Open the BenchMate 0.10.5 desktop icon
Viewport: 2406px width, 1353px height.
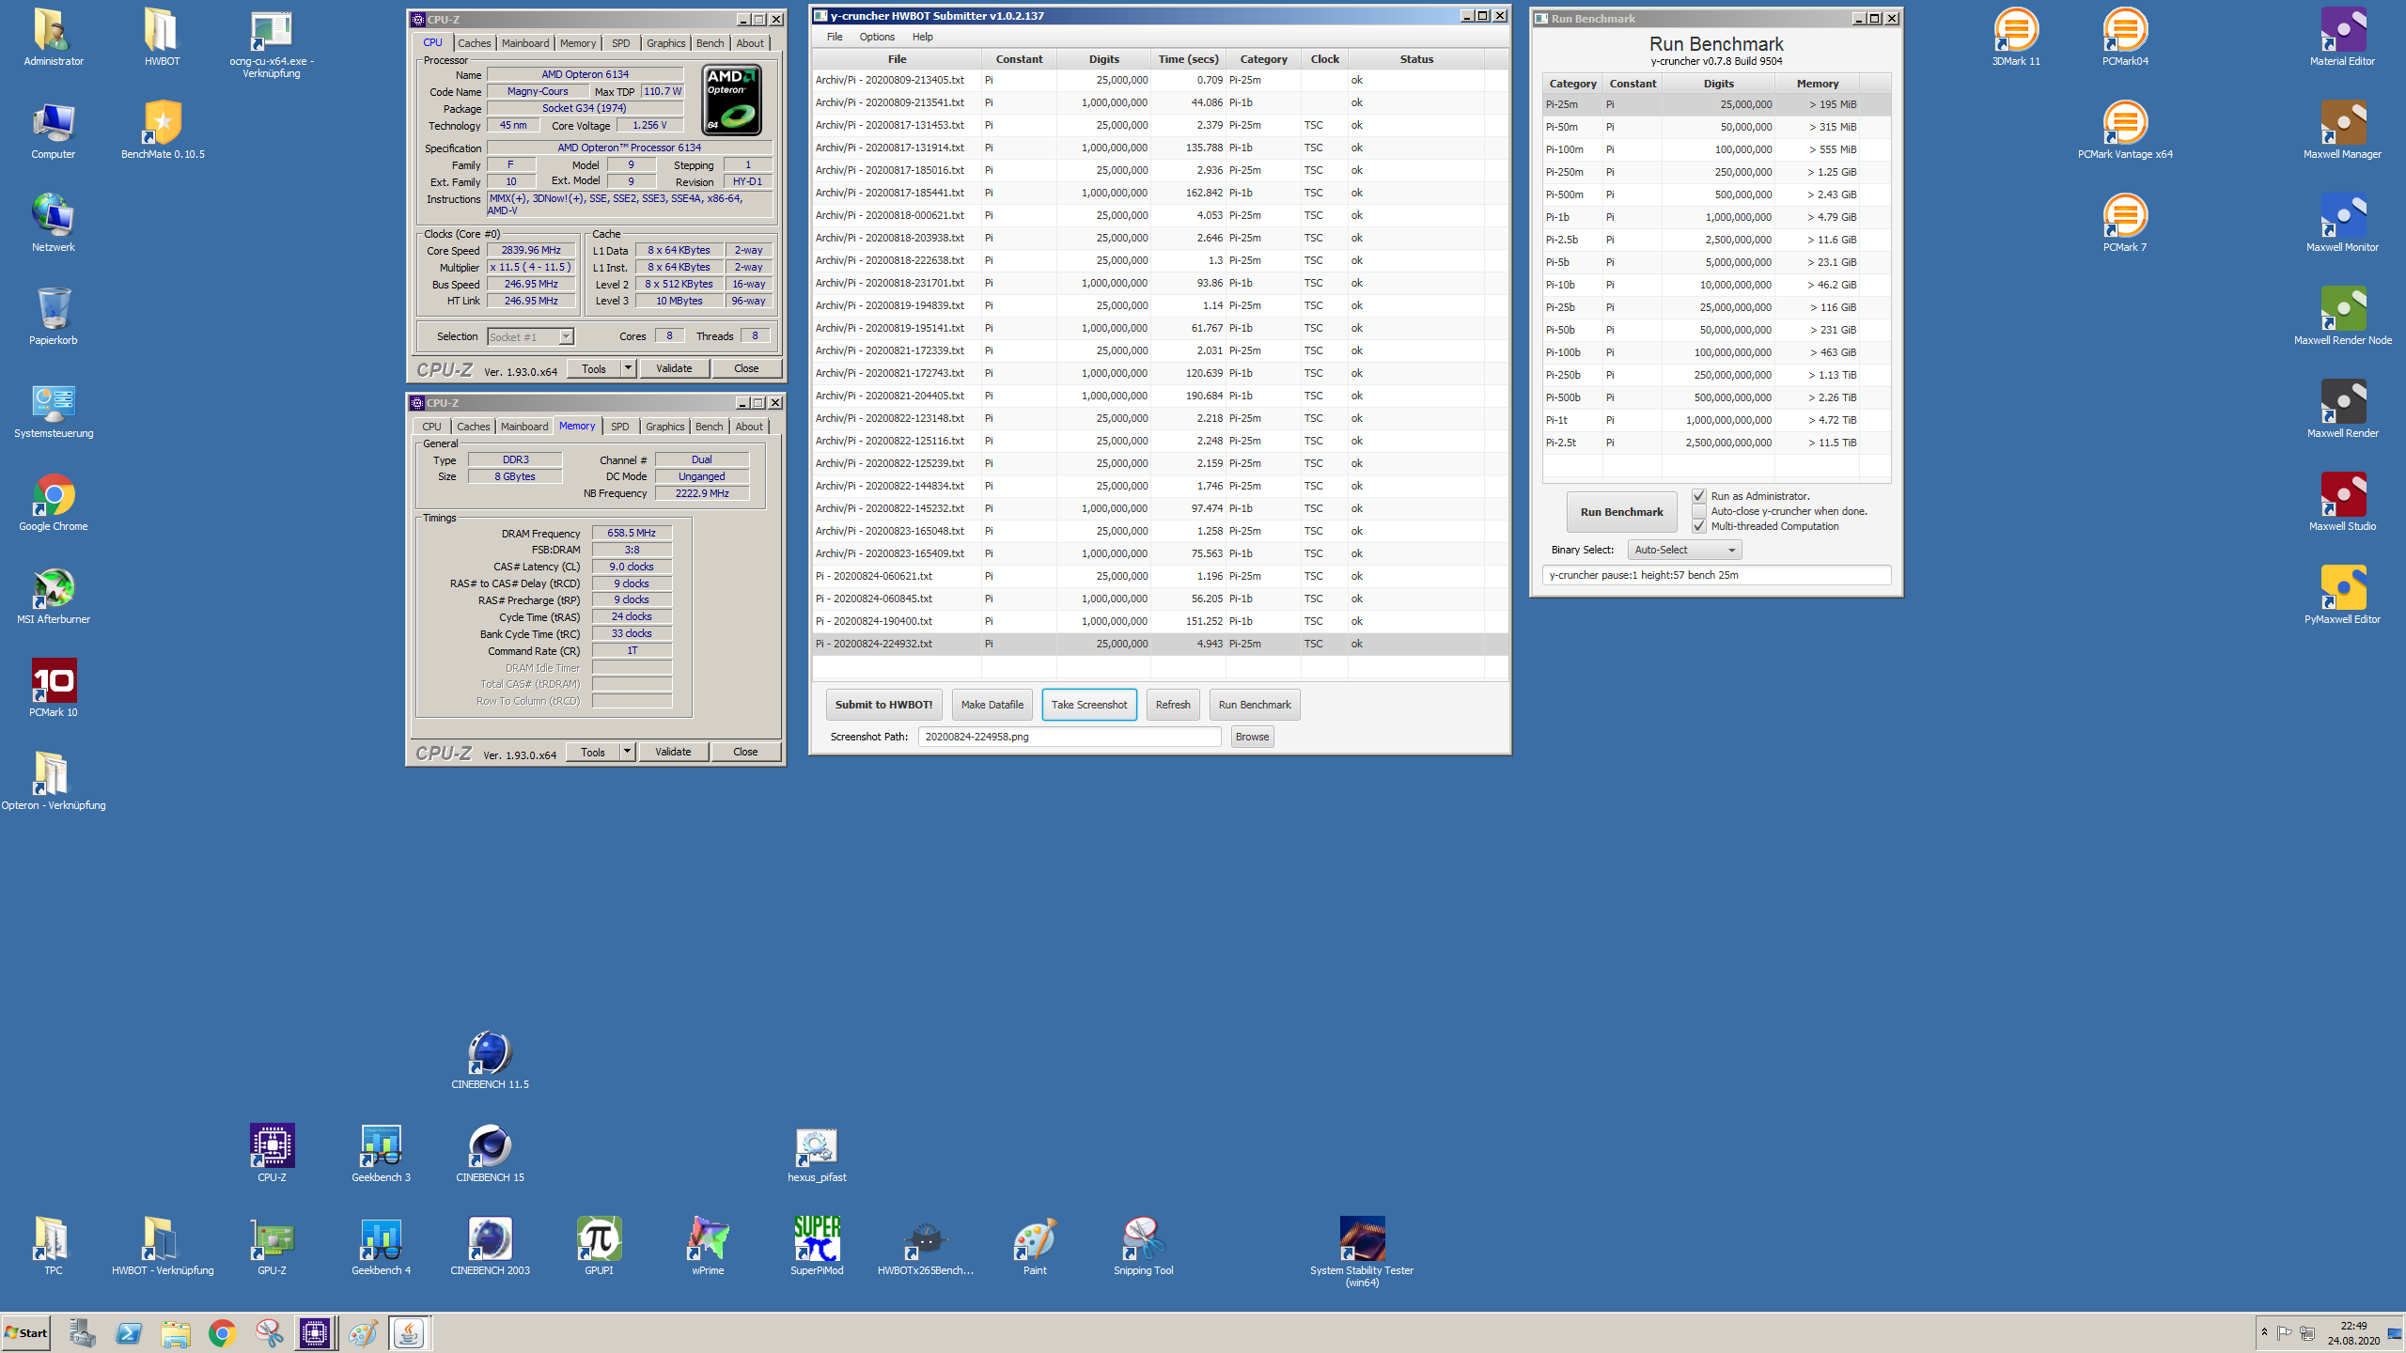pyautogui.click(x=163, y=130)
